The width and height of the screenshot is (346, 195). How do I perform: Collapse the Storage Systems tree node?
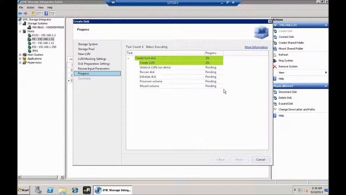click(20, 23)
